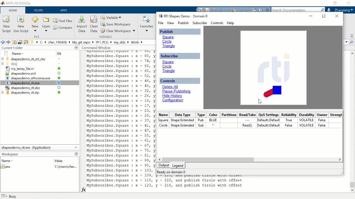Open the Publish menu in RTI Shapes Demo

[x=183, y=23]
